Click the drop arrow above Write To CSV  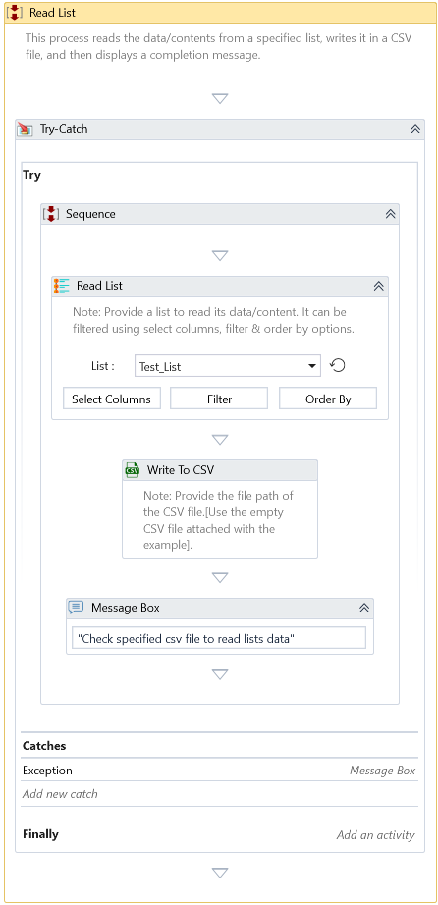coord(220,440)
